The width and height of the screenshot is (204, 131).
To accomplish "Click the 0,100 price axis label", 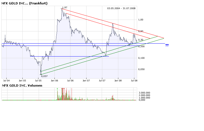I will pos(142,58).
